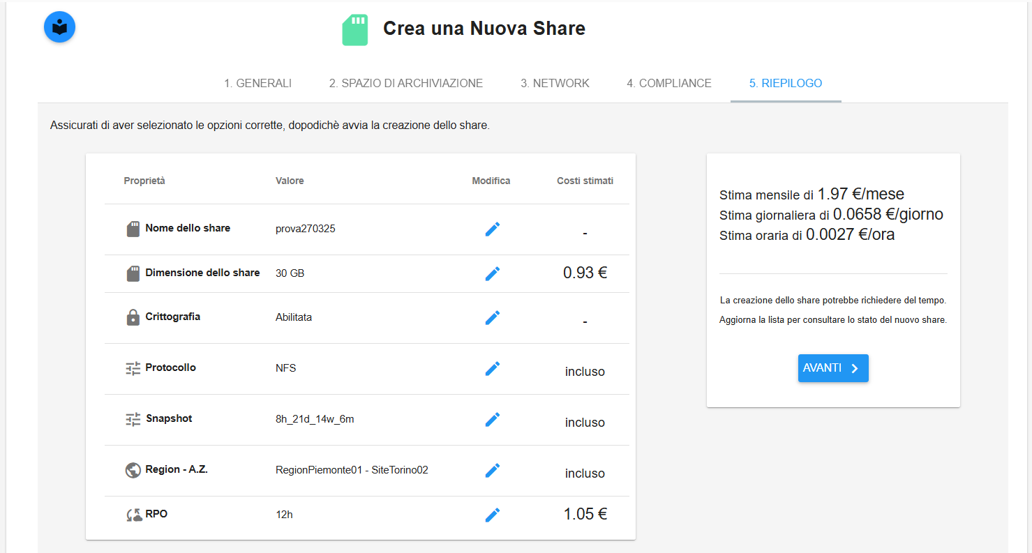Click the incluso cost in Region row
The height and width of the screenshot is (553, 1032).
click(585, 474)
